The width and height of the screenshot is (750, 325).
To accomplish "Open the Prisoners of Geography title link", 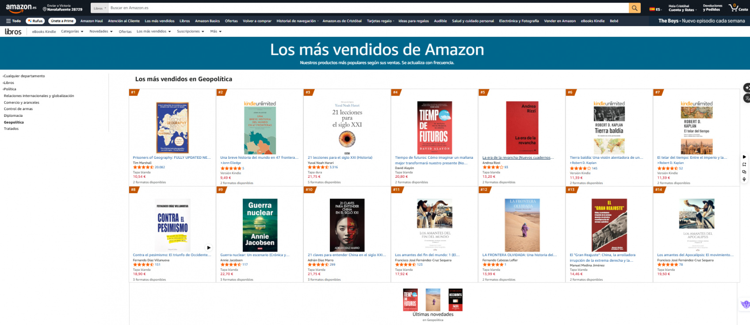I will coord(172,157).
